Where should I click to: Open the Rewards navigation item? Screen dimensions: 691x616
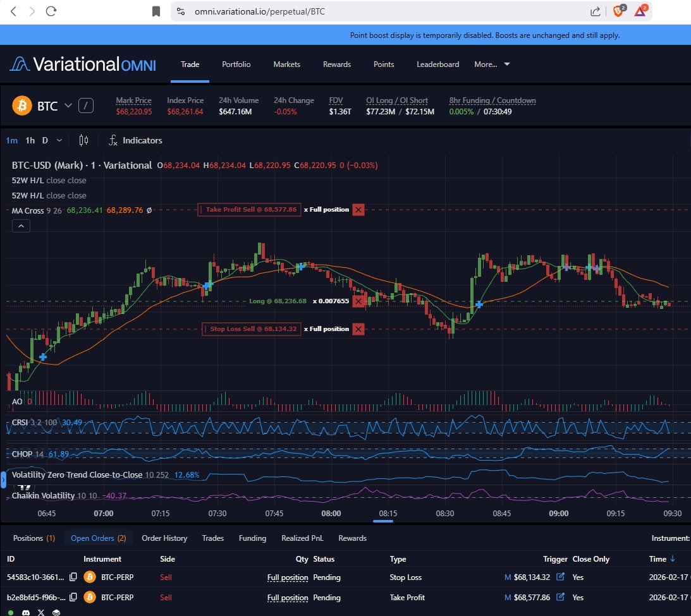[x=337, y=64]
